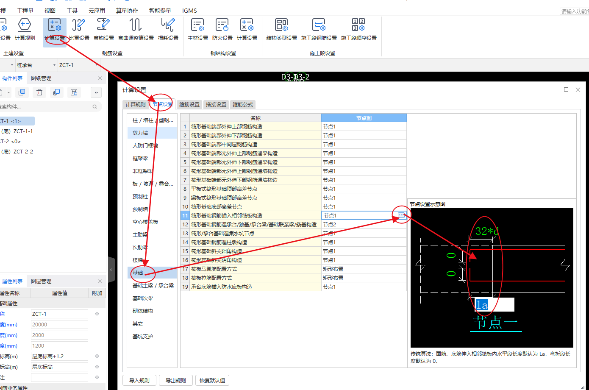
Task: Click the layer copy icon beside delete
Action: pyautogui.click(x=56, y=92)
